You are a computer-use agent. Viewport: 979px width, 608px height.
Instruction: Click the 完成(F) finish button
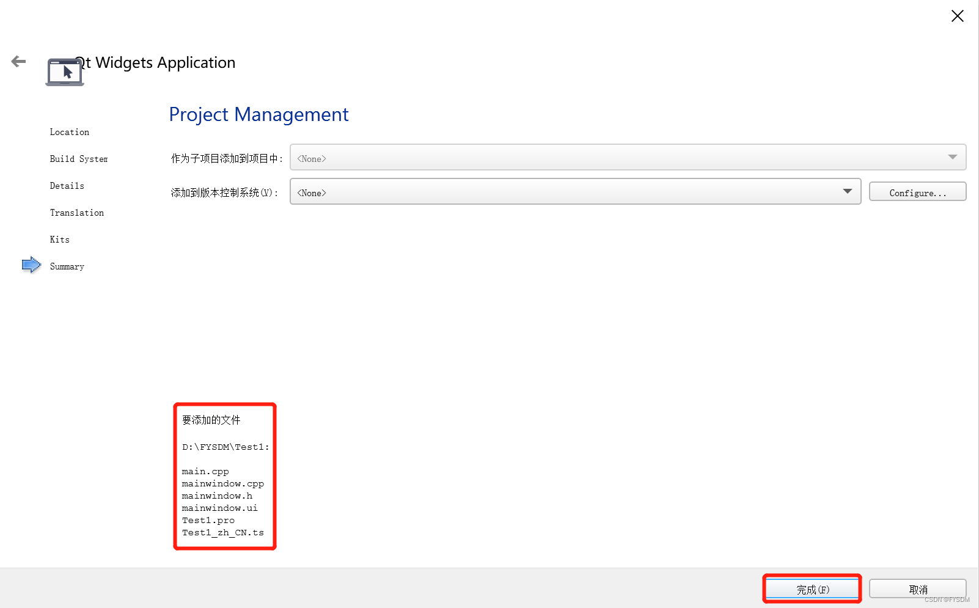pyautogui.click(x=812, y=590)
